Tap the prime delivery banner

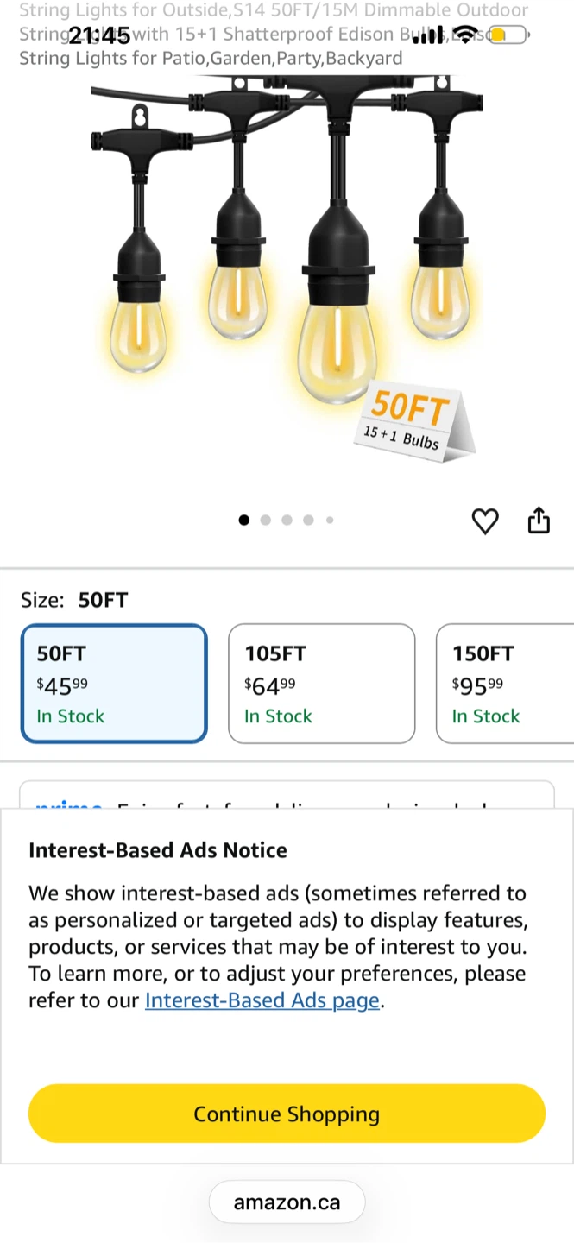pyautogui.click(x=287, y=796)
